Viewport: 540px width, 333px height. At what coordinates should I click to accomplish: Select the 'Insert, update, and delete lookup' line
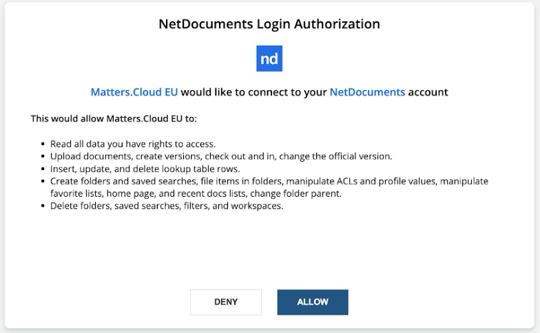(x=145, y=169)
